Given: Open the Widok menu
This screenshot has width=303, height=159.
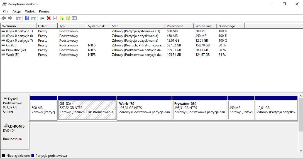Looking at the screenshot, I should pos(30,11).
